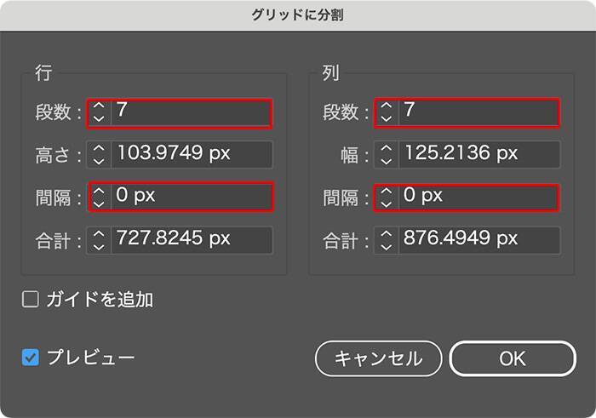This screenshot has height=418, width=596.
Task: Click the 行 合計 stepper arrows
Action: 99,239
